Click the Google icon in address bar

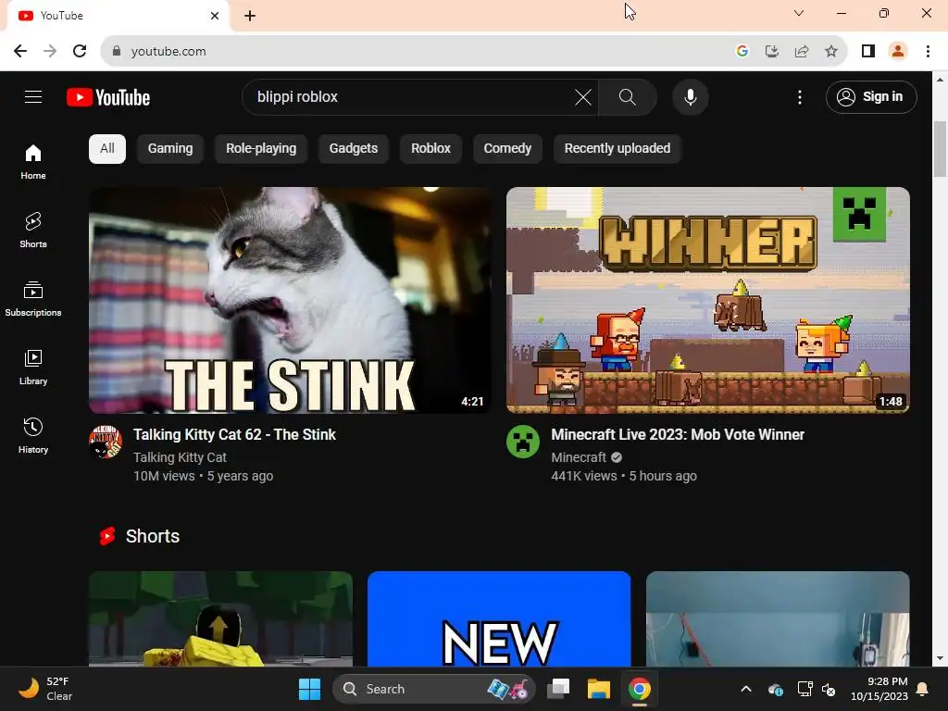point(742,52)
